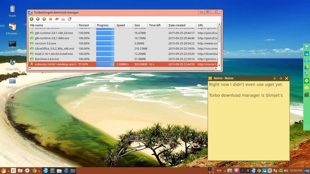Click the horizontal scrollbar left arrow
Screen dimensions: 310x174
(x=30, y=69)
